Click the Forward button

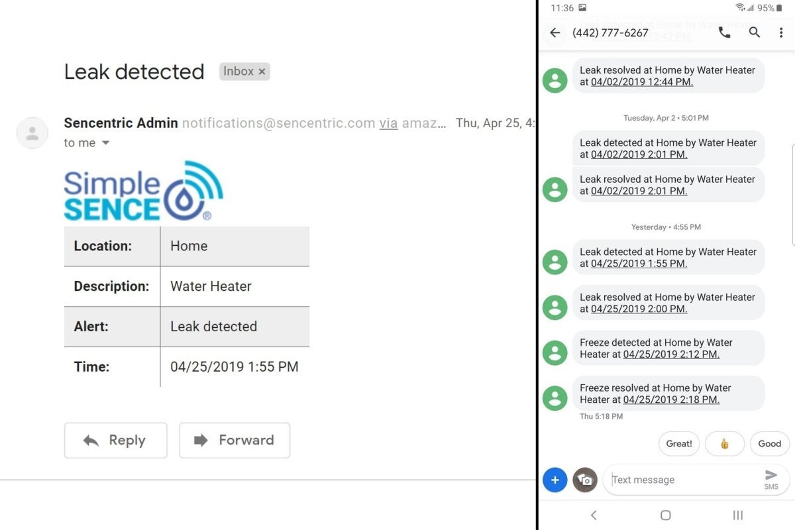235,440
